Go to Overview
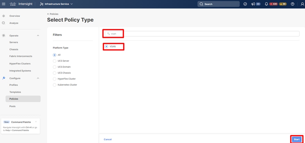Screen dimensions: 305x143 [x=15, y=16]
